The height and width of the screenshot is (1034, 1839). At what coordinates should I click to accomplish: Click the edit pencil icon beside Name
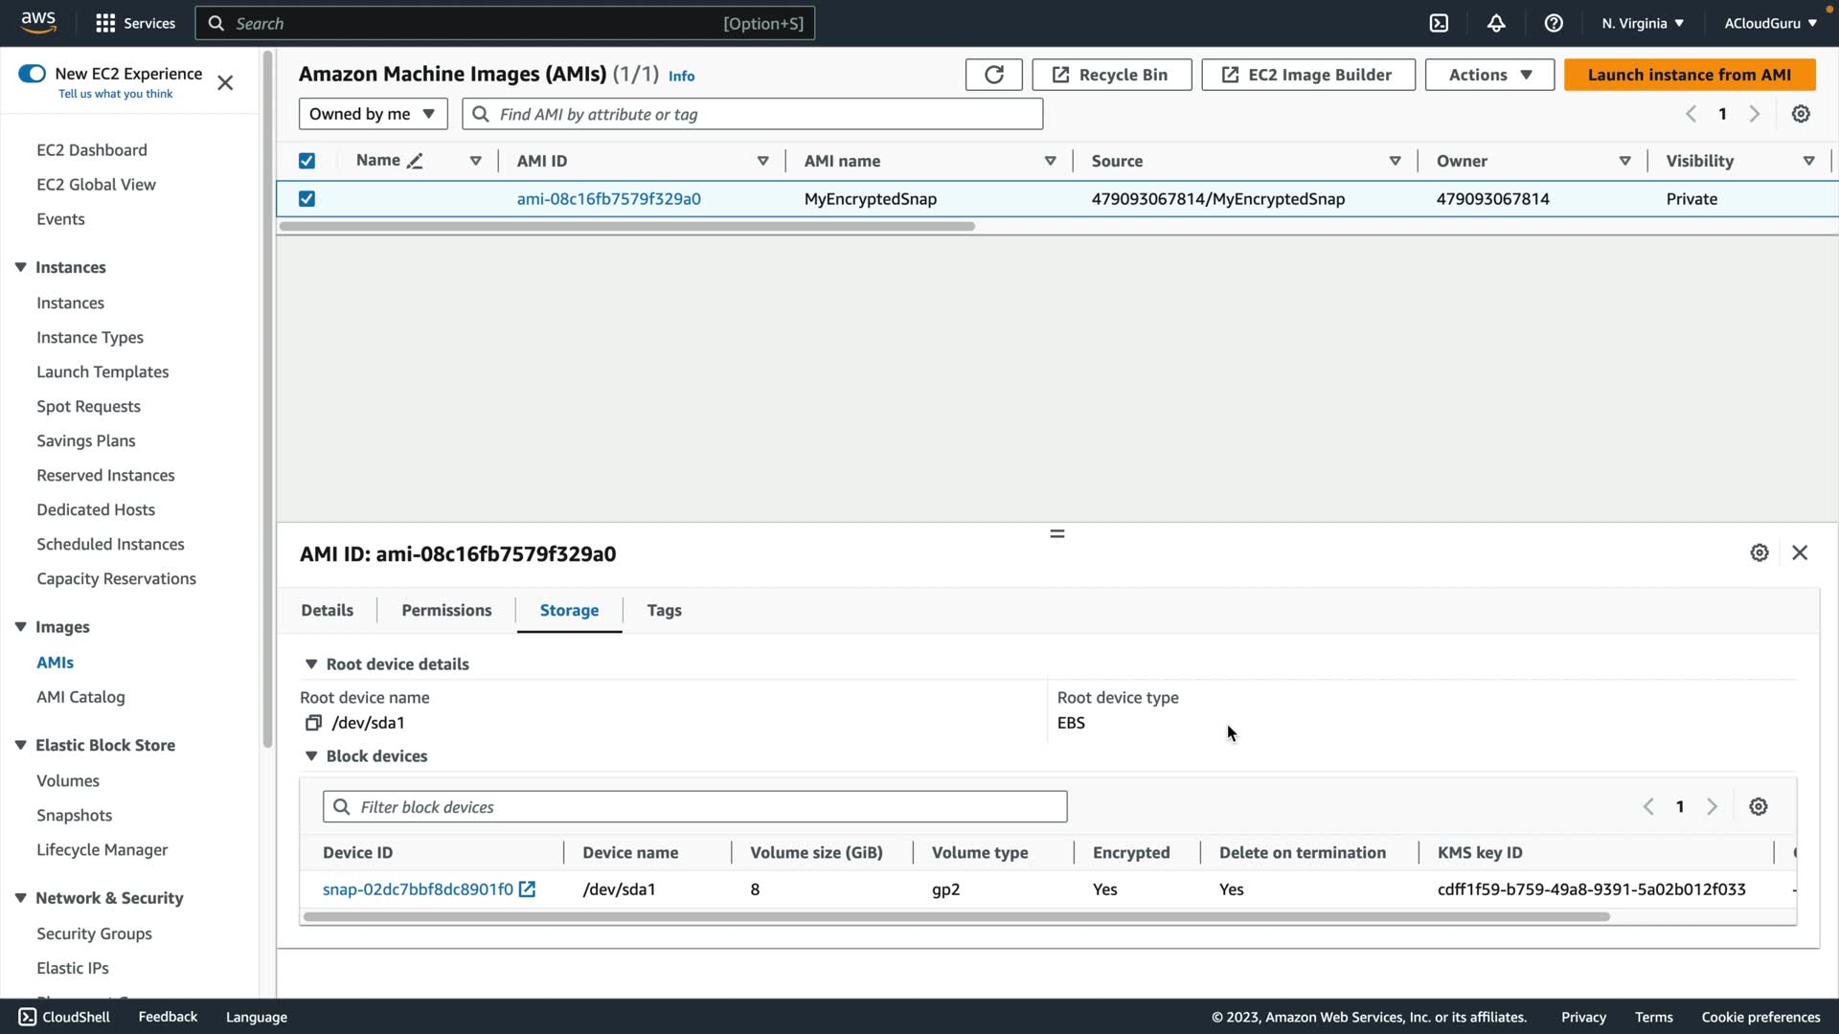click(415, 161)
